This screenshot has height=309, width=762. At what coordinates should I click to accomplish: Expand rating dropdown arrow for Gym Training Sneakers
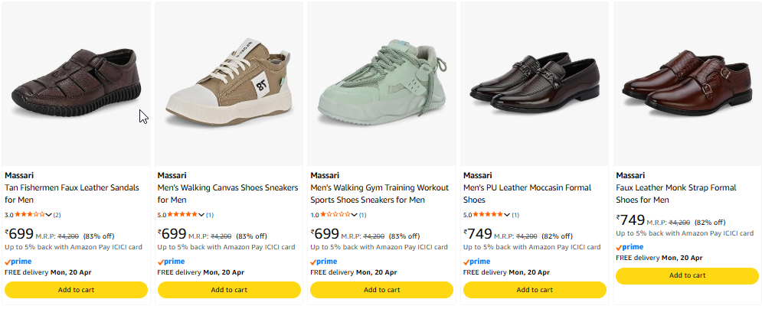coord(355,215)
